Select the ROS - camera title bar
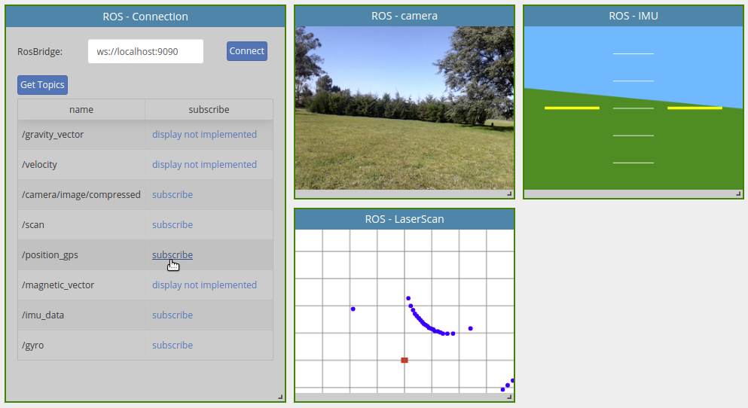This screenshot has height=408, width=748. click(x=405, y=16)
